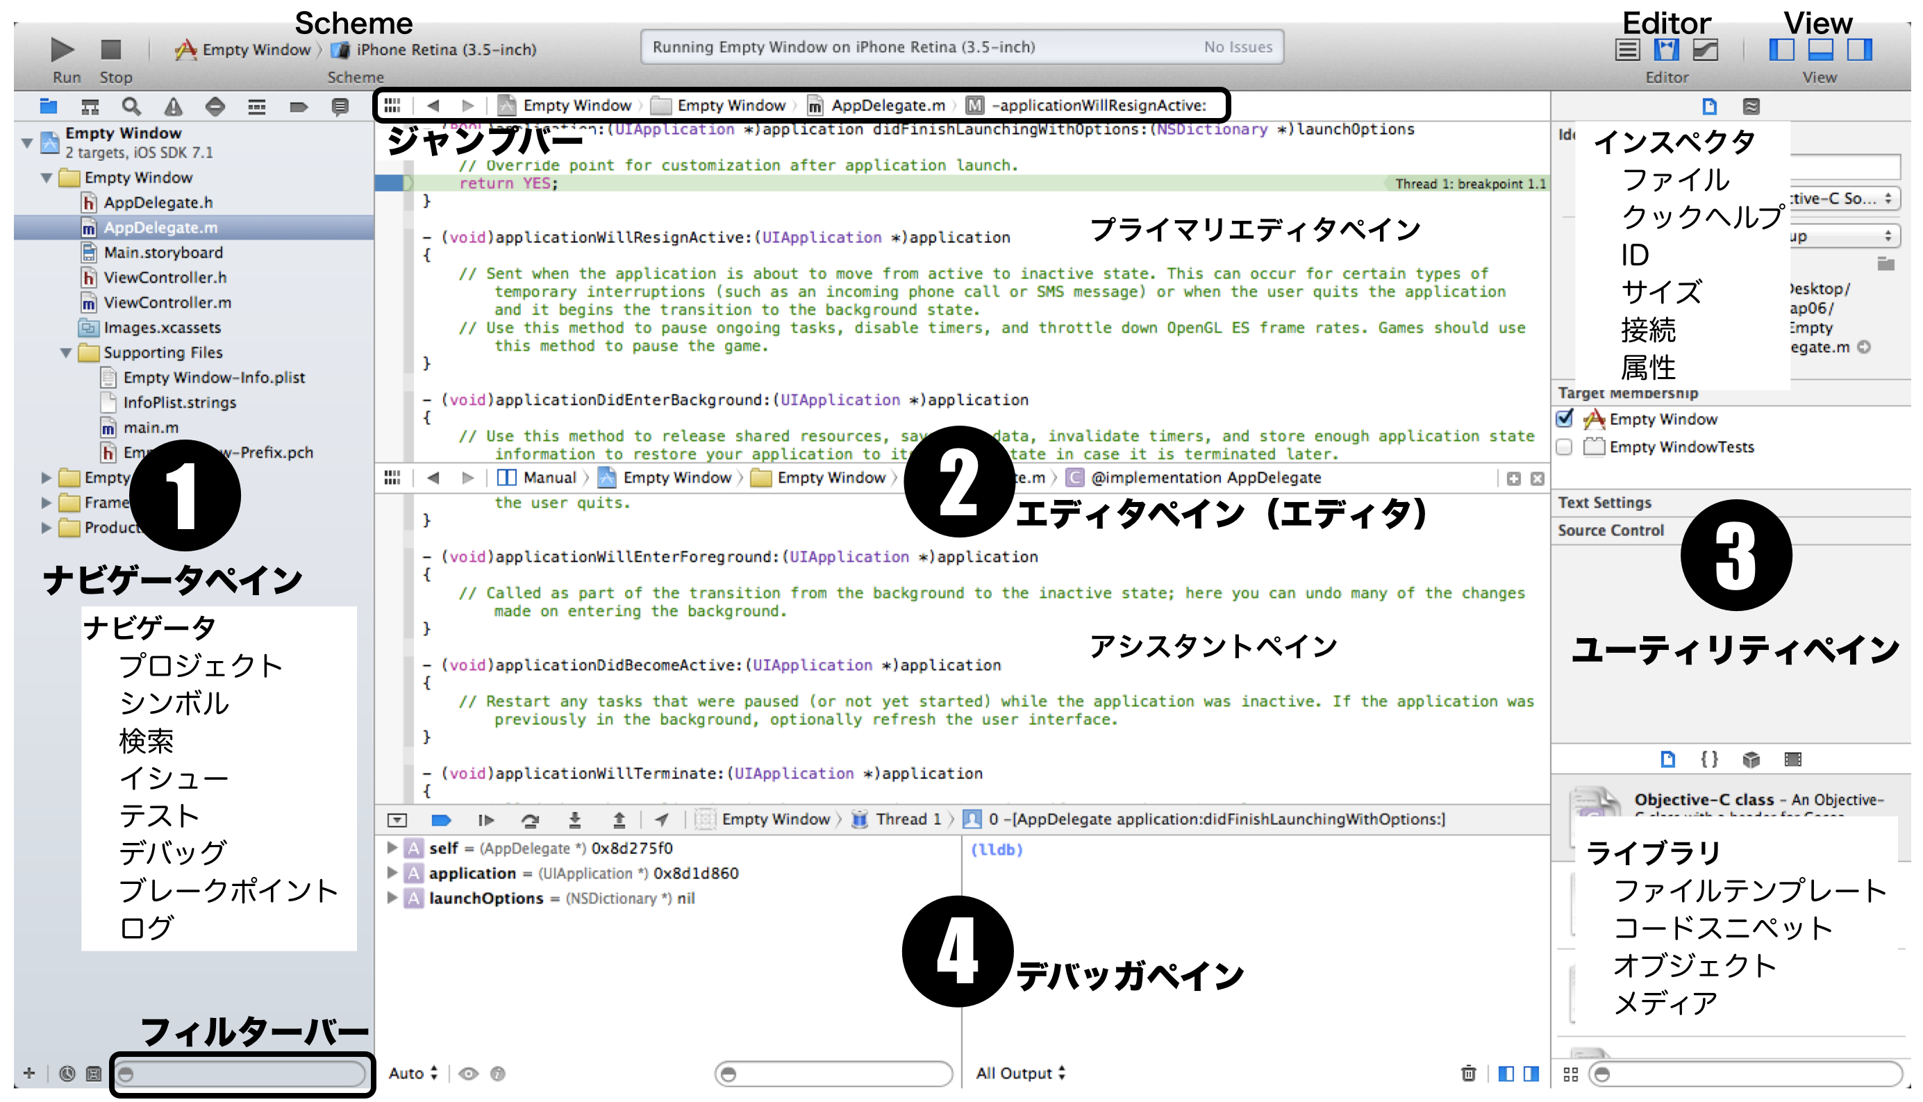This screenshot has height=1102, width=1923.
Task: Open the issue navigator warning icon
Action: (x=174, y=106)
